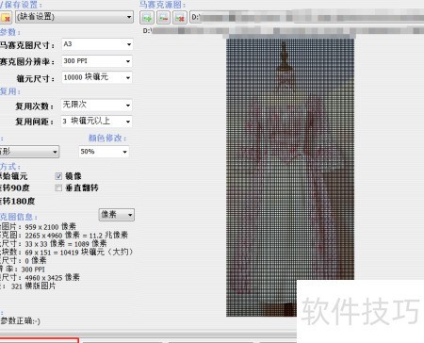The image size is (424, 343).
Task: Click the 参数正确:-) status message
Action: tap(20, 320)
